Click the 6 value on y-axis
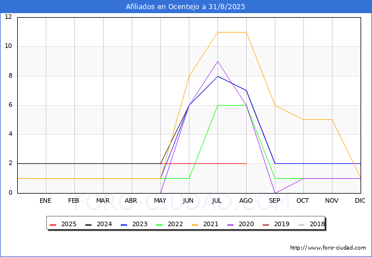The height and width of the screenshot is (257, 372). [10, 105]
